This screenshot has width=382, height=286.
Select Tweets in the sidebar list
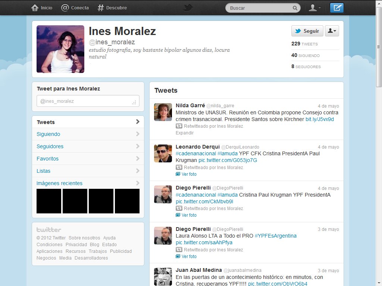[x=88, y=122]
